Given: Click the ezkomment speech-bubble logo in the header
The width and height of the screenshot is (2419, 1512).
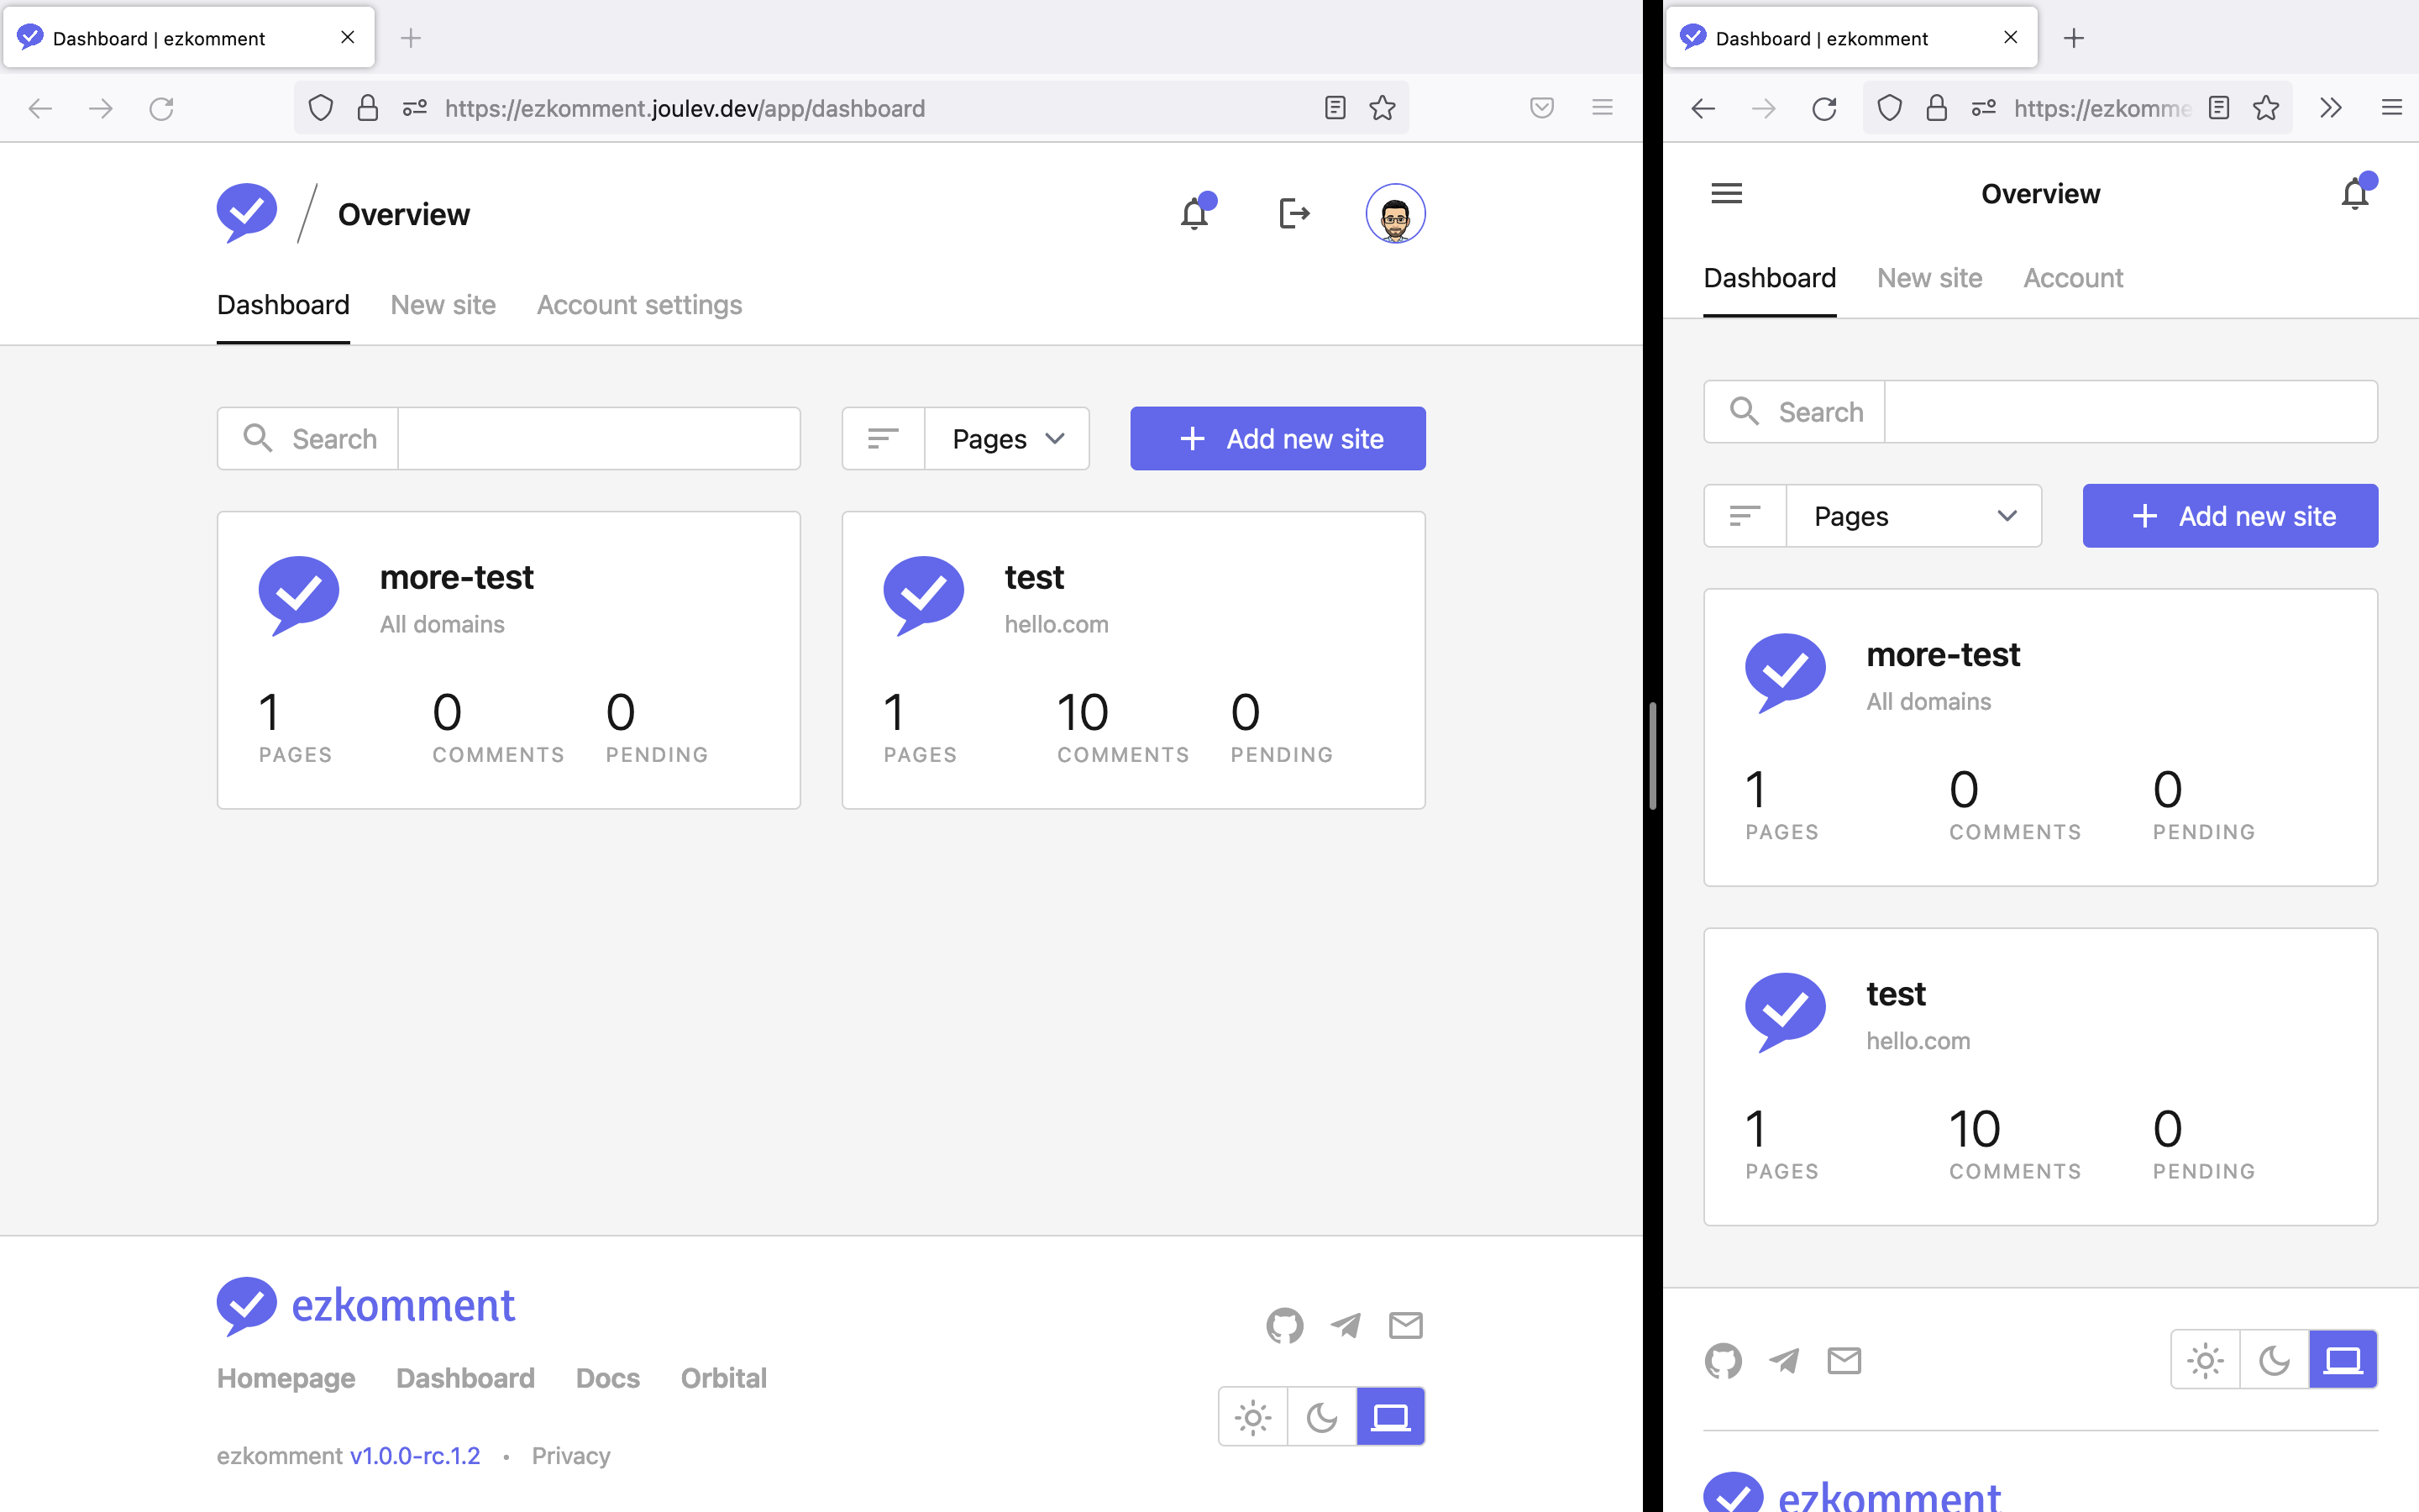Looking at the screenshot, I should [246, 211].
